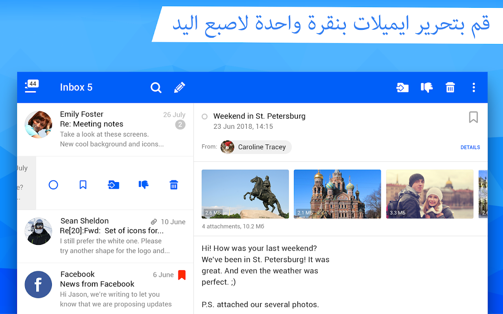Mark swiped email as unread with circle icon

click(53, 184)
